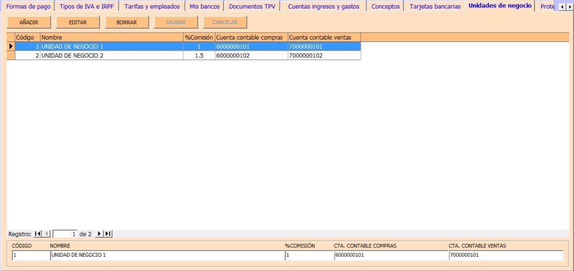Go to next record in navigator
The image size is (574, 271).
pos(99,234)
